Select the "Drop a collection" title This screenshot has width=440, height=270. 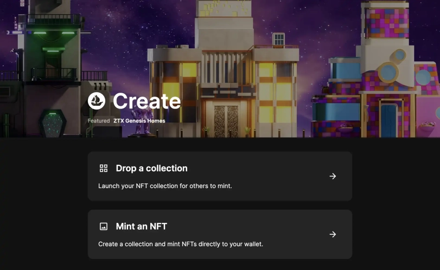(x=151, y=169)
